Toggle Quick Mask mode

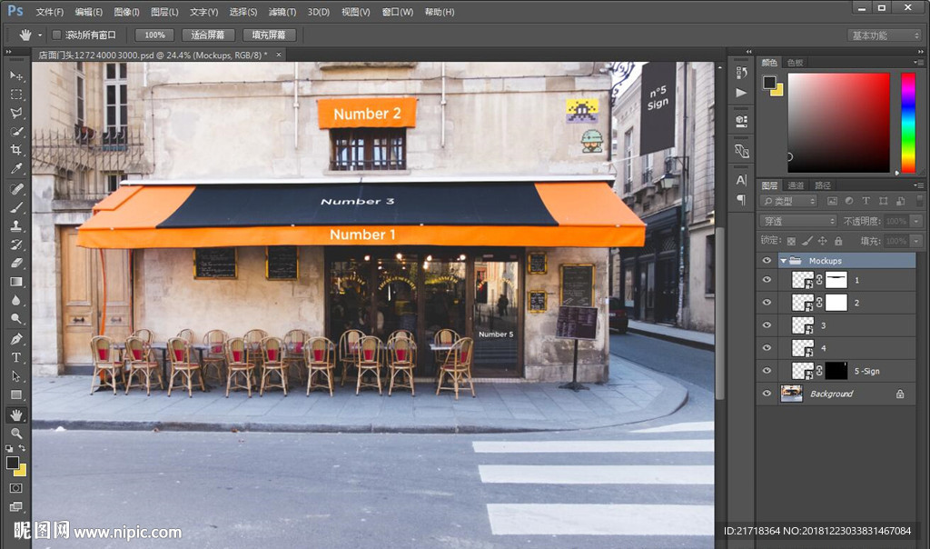click(16, 488)
